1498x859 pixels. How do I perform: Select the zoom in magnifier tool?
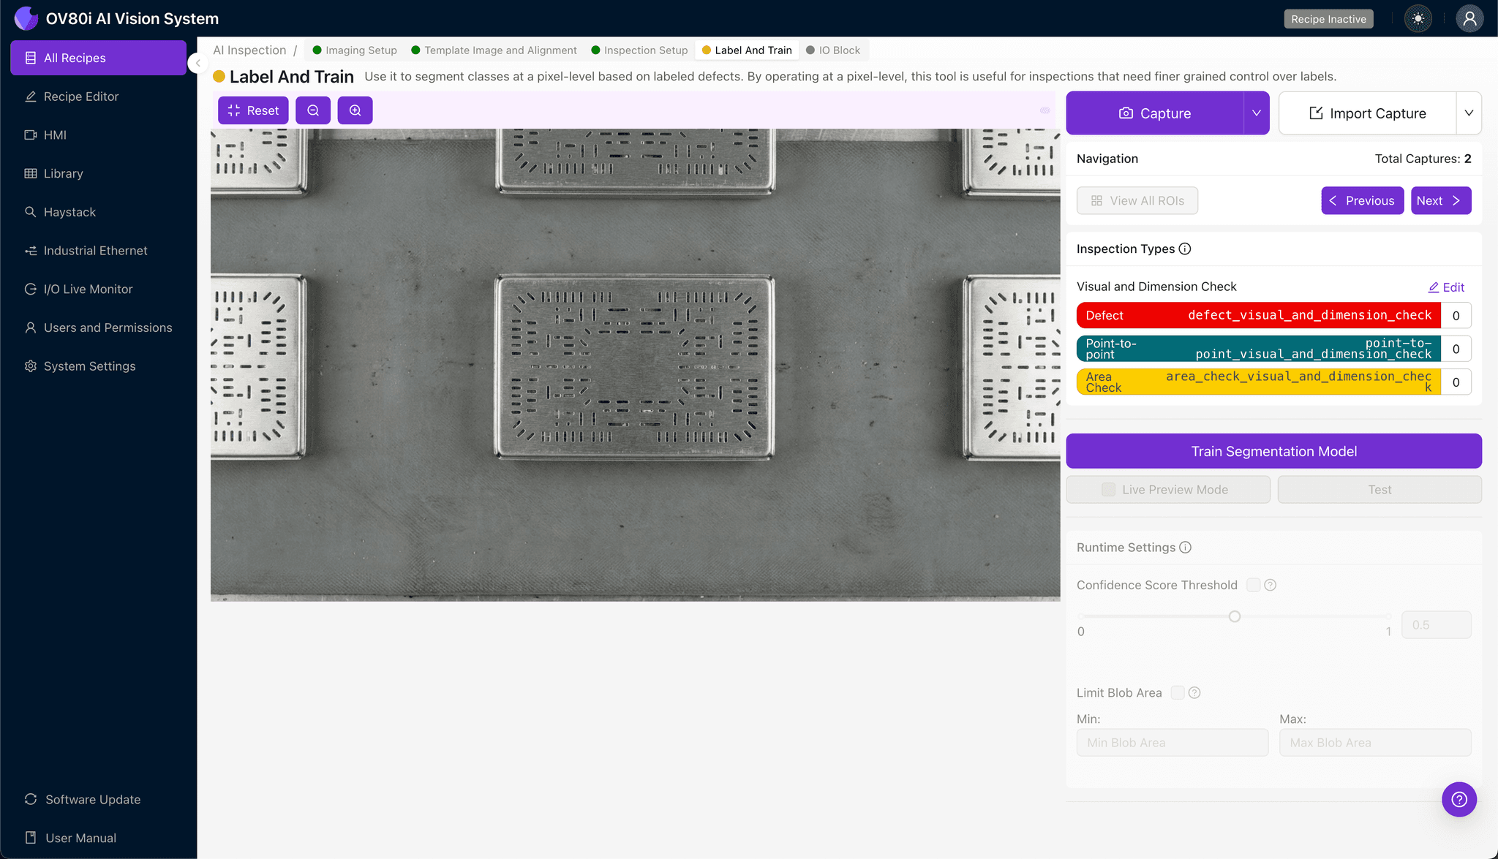tap(355, 110)
